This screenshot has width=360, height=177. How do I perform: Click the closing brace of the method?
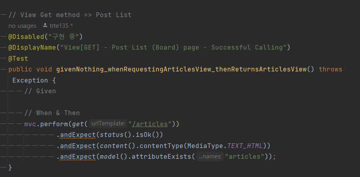click(10, 167)
